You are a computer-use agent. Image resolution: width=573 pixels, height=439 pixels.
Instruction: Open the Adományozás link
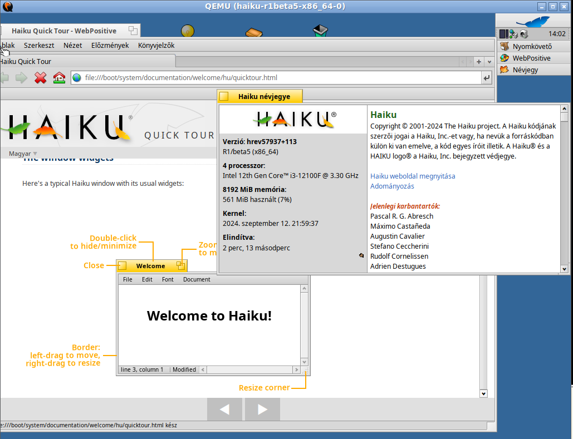tap(392, 186)
